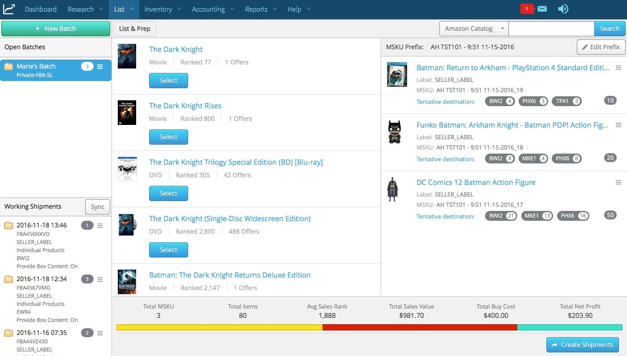Screen dimensions: 627x356
Task: Click the DC Comics Batman figure thumbnail
Action: click(x=392, y=189)
